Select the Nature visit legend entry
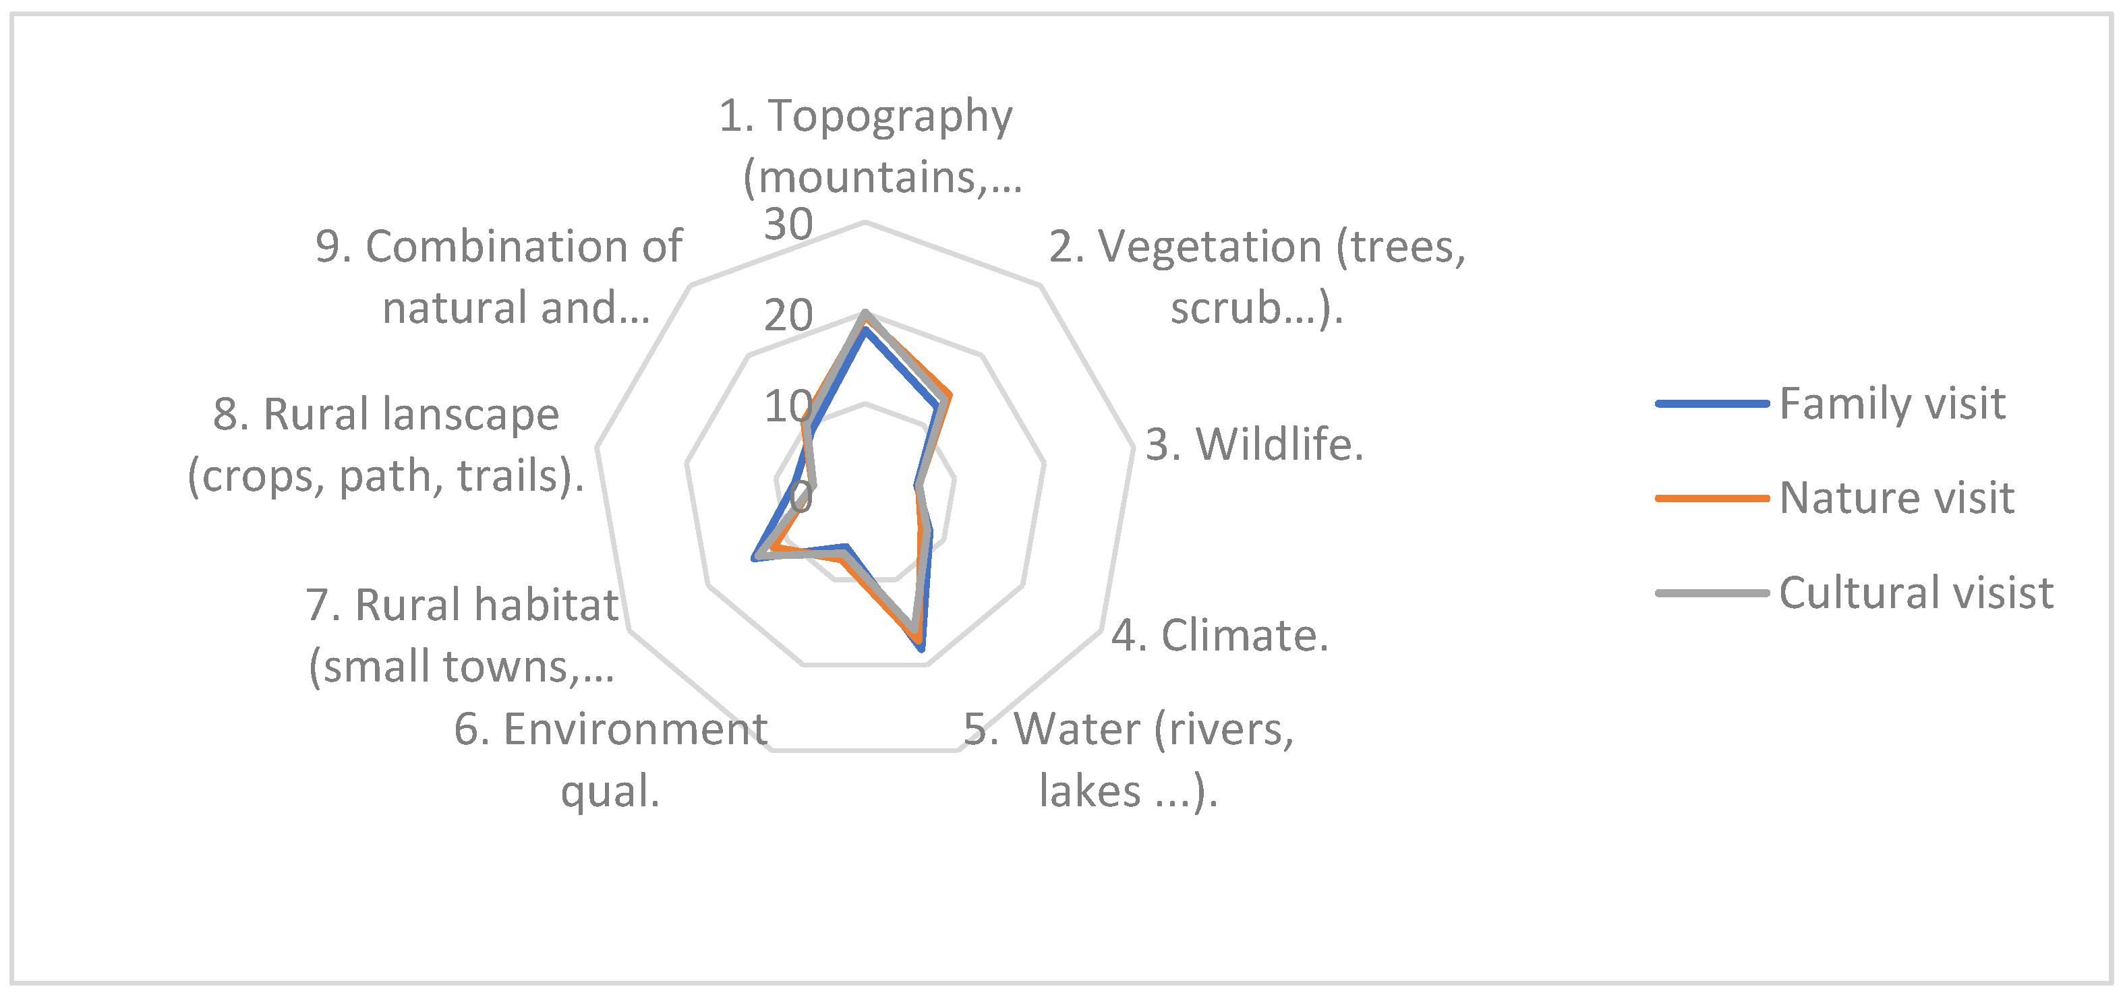2123x993 pixels. click(1896, 498)
